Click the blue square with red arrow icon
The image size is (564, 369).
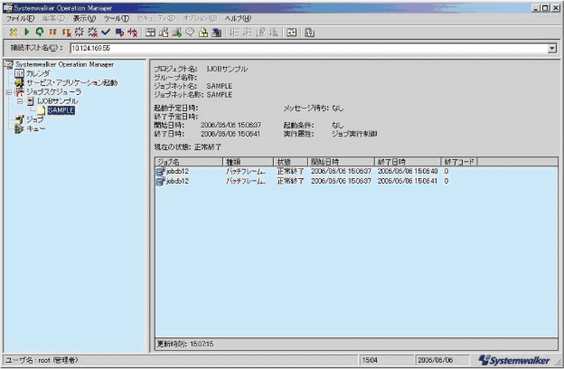click(x=119, y=33)
